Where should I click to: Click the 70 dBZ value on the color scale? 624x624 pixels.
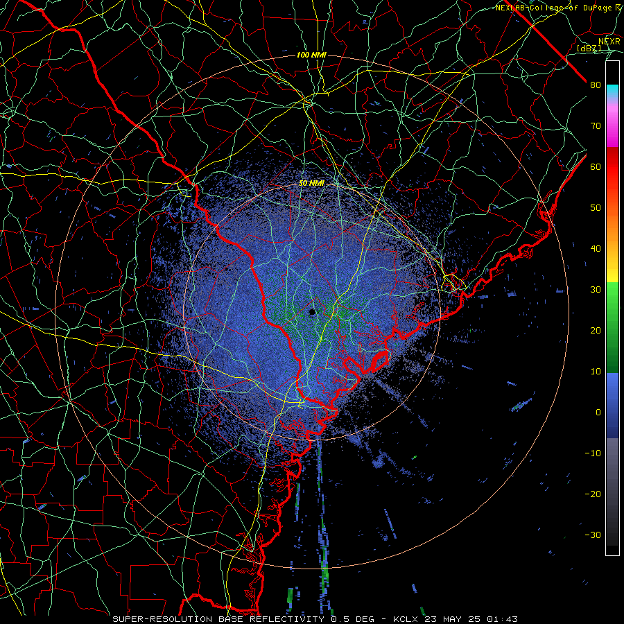[x=596, y=126]
